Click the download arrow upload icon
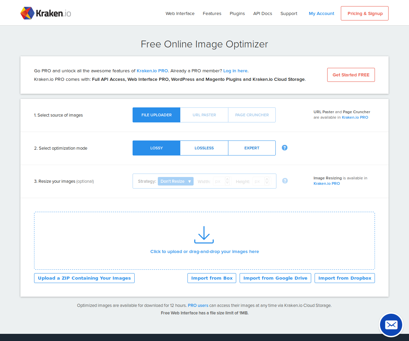This screenshot has width=409, height=341. click(204, 235)
